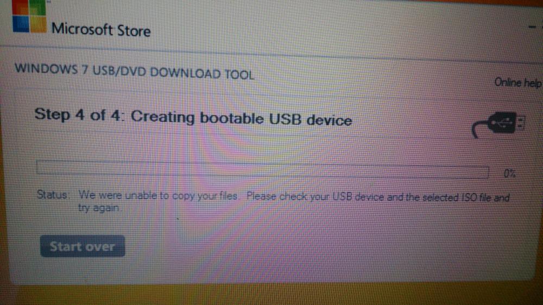This screenshot has height=305, width=543.
Task: Click the green square of Microsoft logo
Action: coord(38,7)
